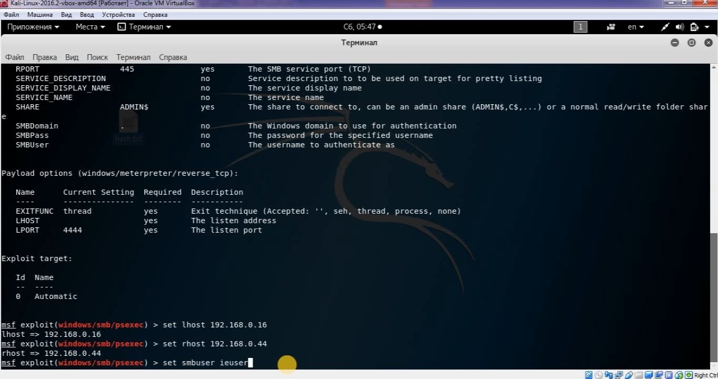Click the LPORT value 4444
Image resolution: width=718 pixels, height=379 pixels.
[73, 230]
